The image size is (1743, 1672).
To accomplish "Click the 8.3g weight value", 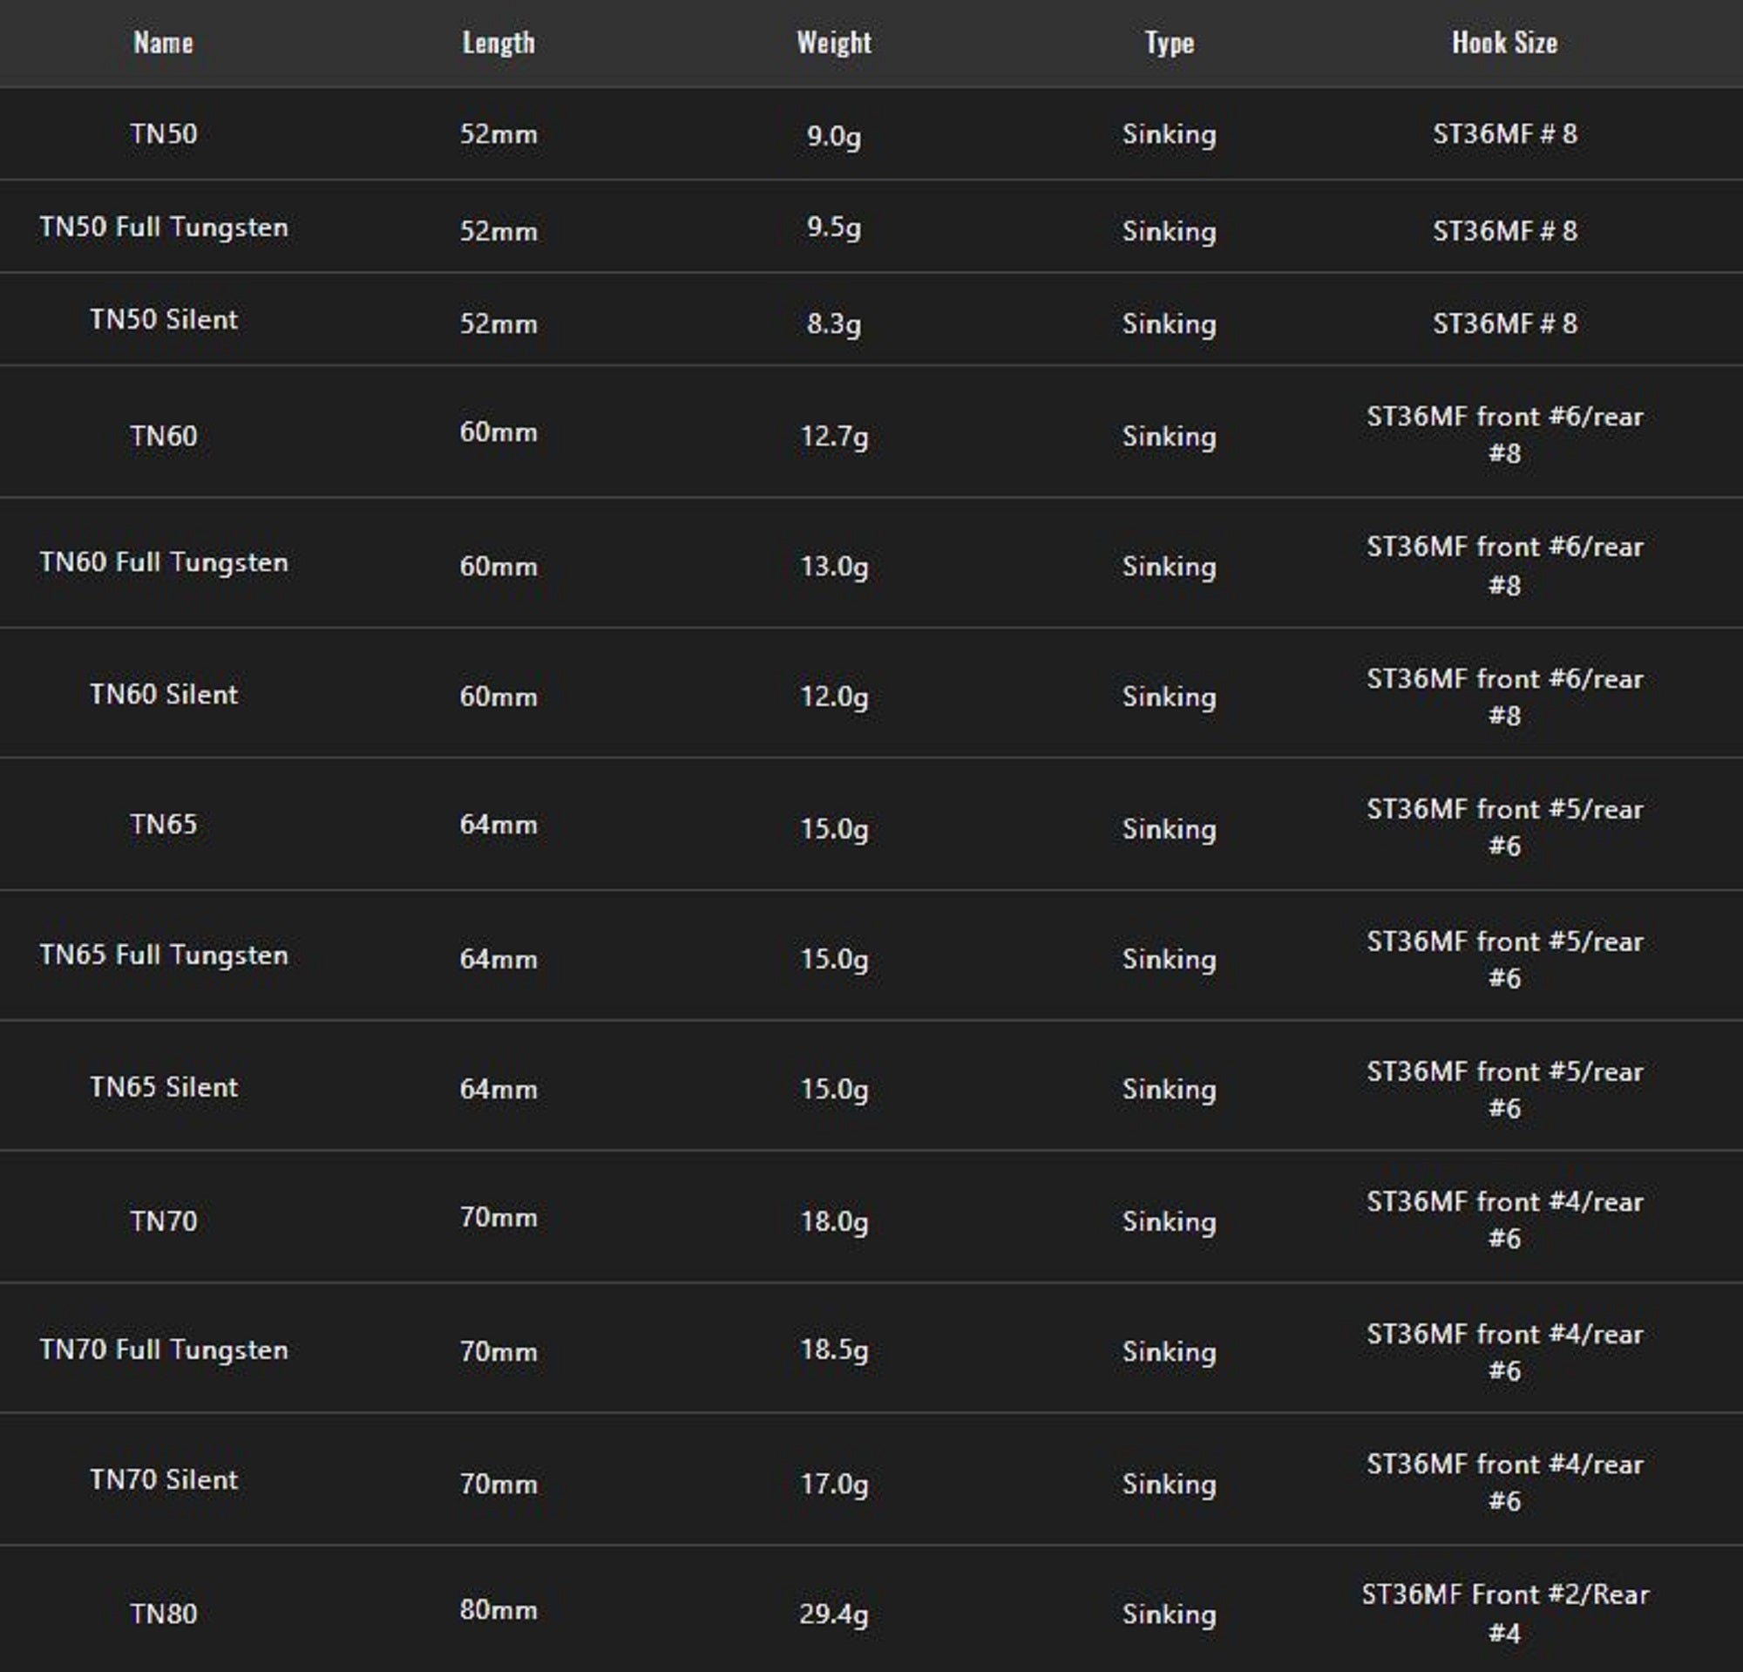I will 833,323.
